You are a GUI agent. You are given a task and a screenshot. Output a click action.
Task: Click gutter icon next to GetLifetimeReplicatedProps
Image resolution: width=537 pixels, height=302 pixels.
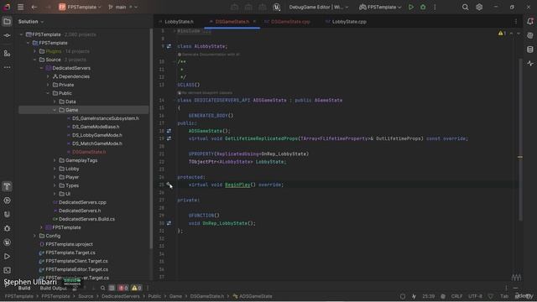click(169, 138)
